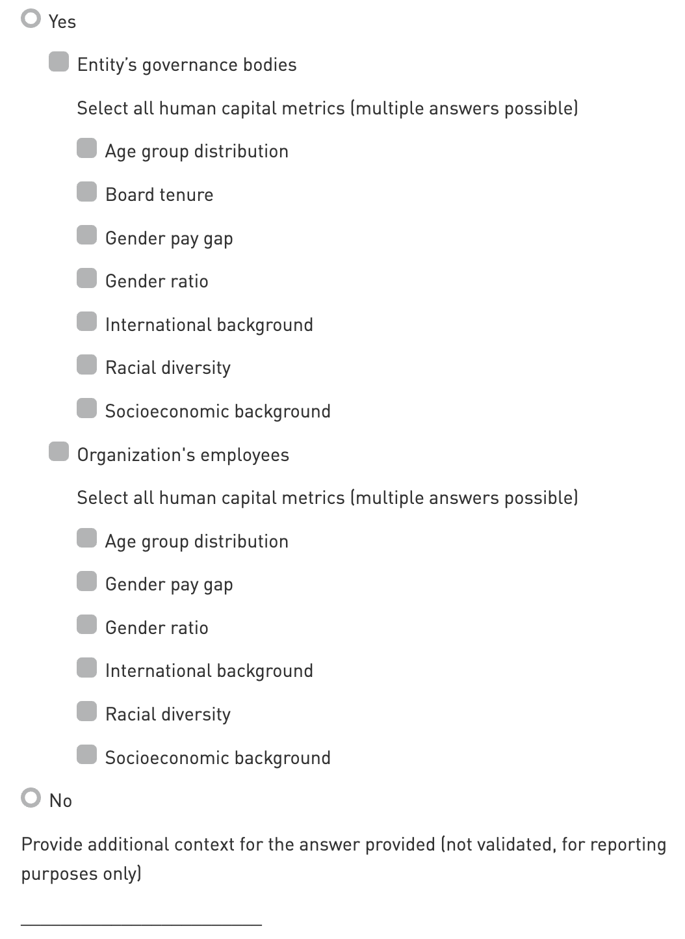Image resolution: width=685 pixels, height=939 pixels.
Task: Tick Gender ratio under governance bodies
Action: click(86, 278)
